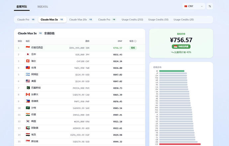The width and height of the screenshot is (229, 146).
Task: Click the ¥850.73 price for Pakistan
Action: 118,88
